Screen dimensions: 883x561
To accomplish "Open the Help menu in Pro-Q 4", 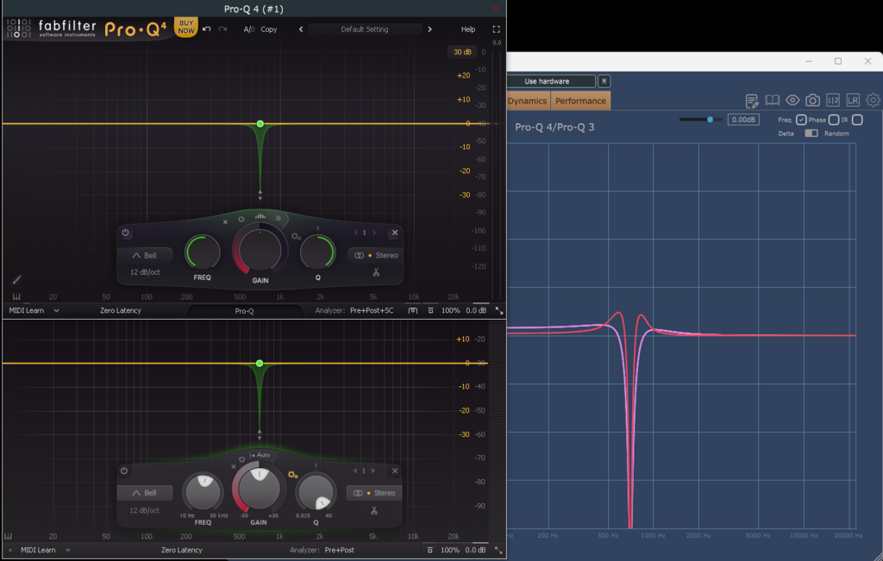I will 468,29.
